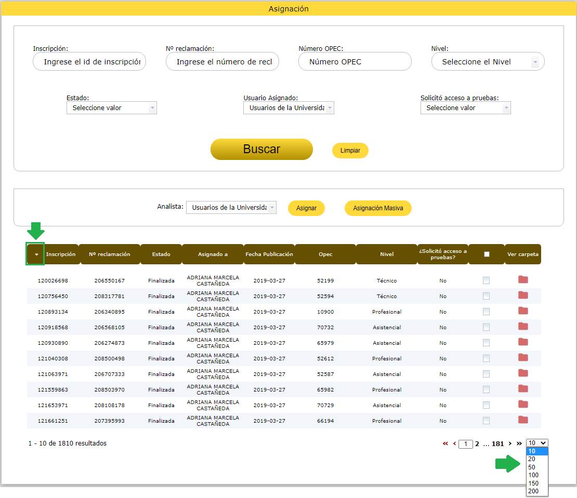
Task: Jump to last page with double right arrow
Action: click(x=519, y=443)
